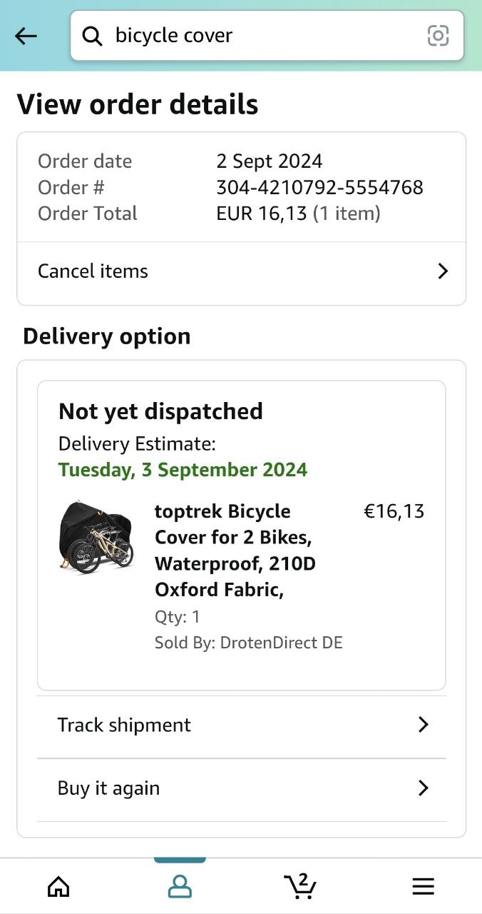This screenshot has height=914, width=482.
Task: Tap the back arrow icon
Action: (26, 36)
